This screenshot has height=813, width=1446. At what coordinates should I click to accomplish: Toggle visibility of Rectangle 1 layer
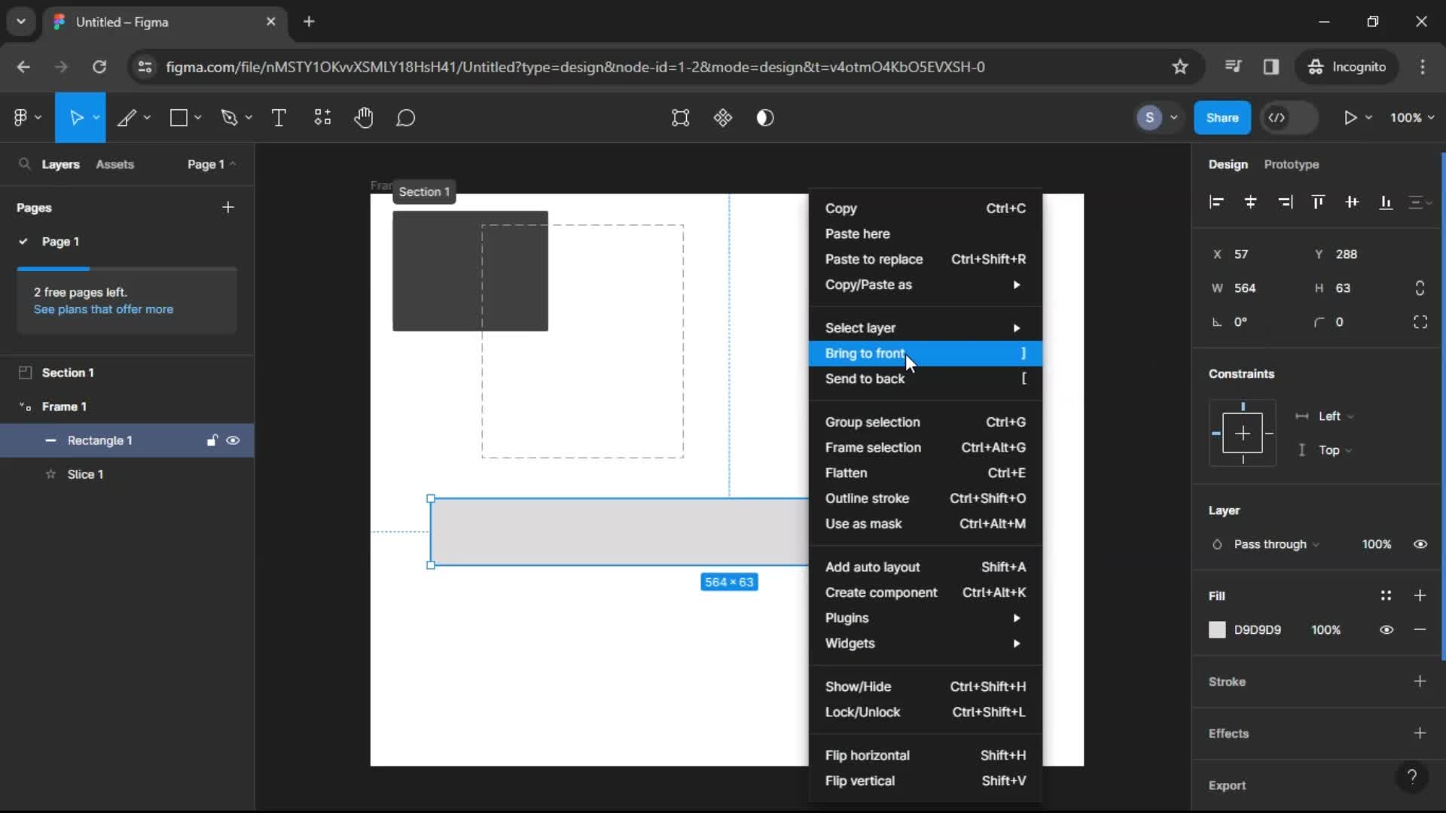(233, 440)
